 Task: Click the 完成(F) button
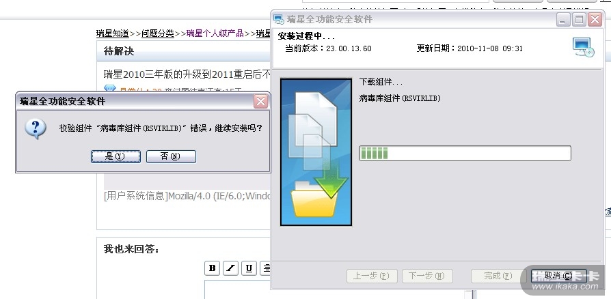click(496, 276)
